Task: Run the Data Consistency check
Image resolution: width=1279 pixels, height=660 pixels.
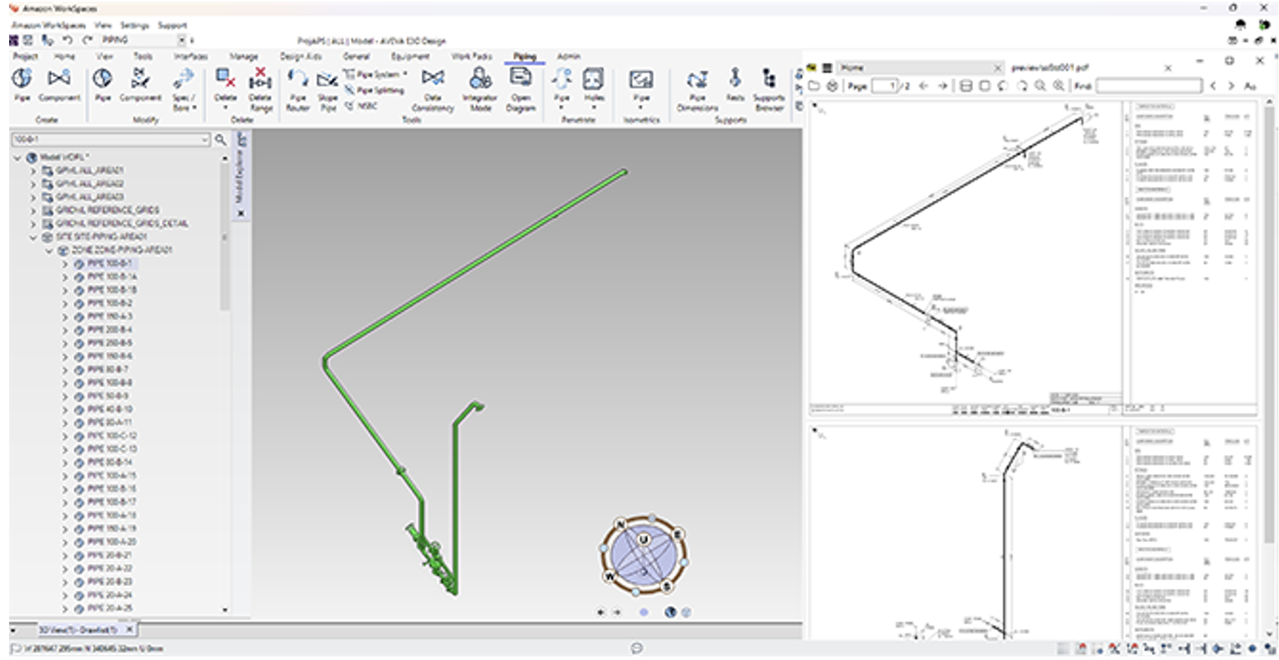Action: click(x=432, y=89)
